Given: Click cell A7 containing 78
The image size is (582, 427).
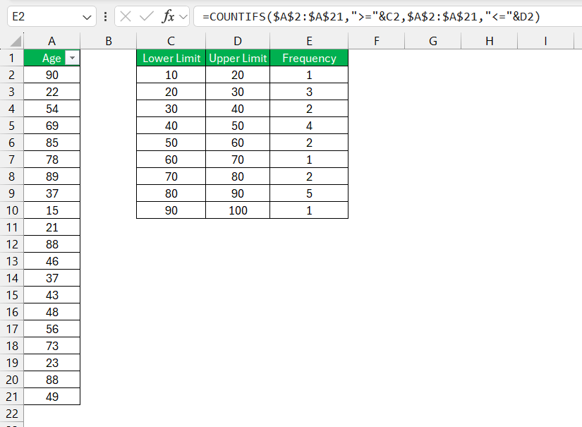Looking at the screenshot, I should [x=52, y=160].
